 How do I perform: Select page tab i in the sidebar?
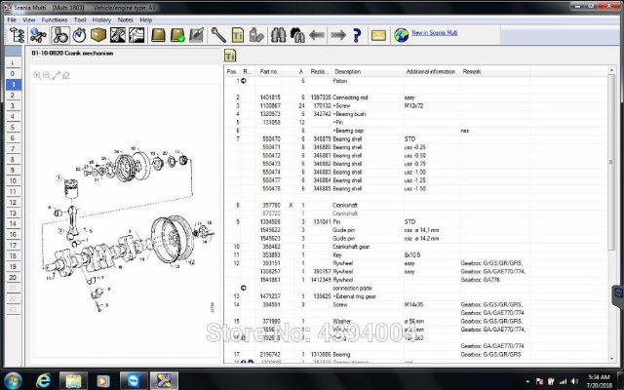point(13,62)
